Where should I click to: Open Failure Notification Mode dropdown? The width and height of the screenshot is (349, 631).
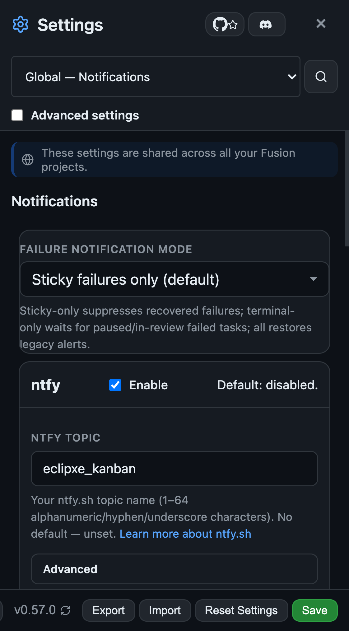(x=174, y=279)
